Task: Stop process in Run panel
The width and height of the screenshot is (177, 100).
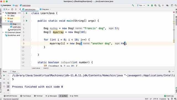Action: tap(4, 79)
